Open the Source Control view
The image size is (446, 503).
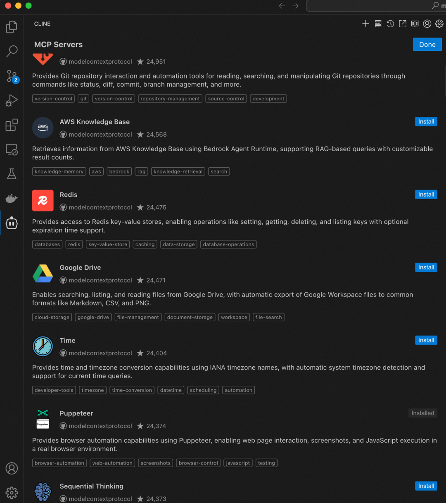[x=12, y=76]
